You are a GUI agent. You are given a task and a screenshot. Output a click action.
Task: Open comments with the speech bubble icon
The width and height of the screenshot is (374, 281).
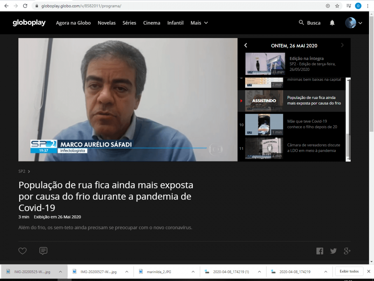[43, 251]
